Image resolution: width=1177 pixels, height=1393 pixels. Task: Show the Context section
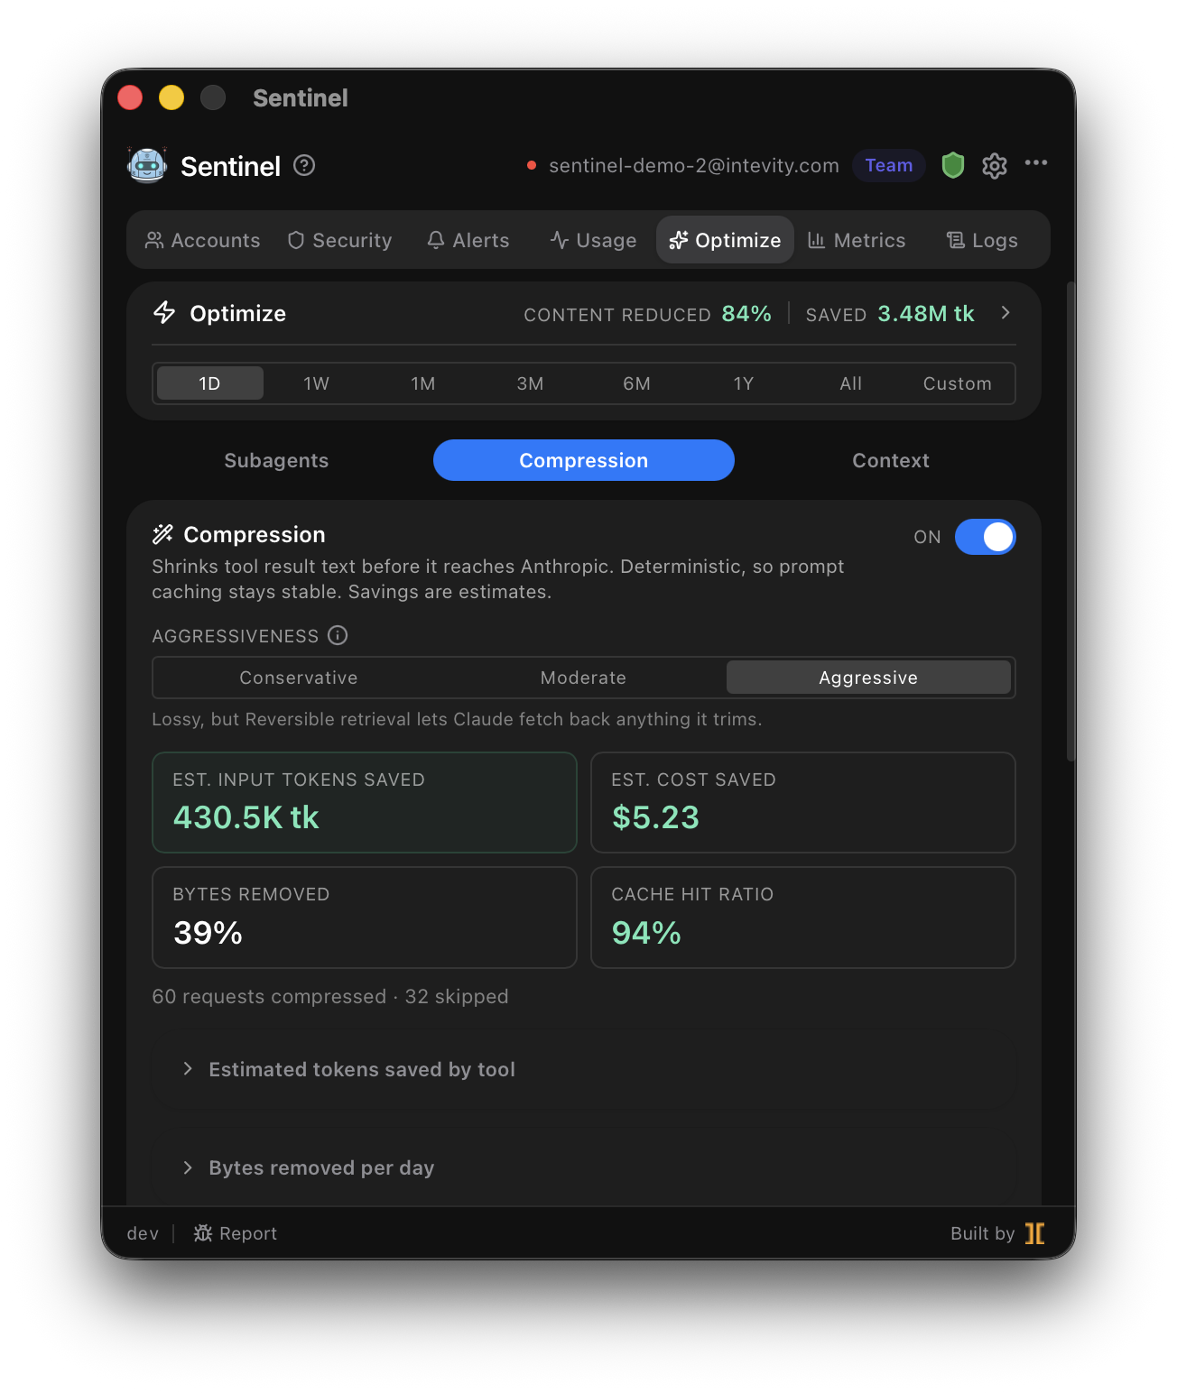click(x=891, y=460)
